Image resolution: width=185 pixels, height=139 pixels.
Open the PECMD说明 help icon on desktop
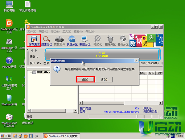pos(9,62)
